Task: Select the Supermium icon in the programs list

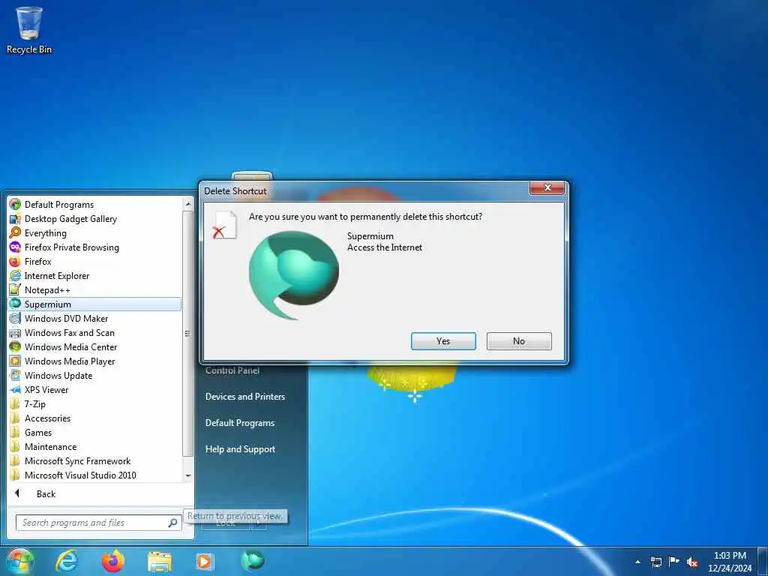Action: pos(15,304)
